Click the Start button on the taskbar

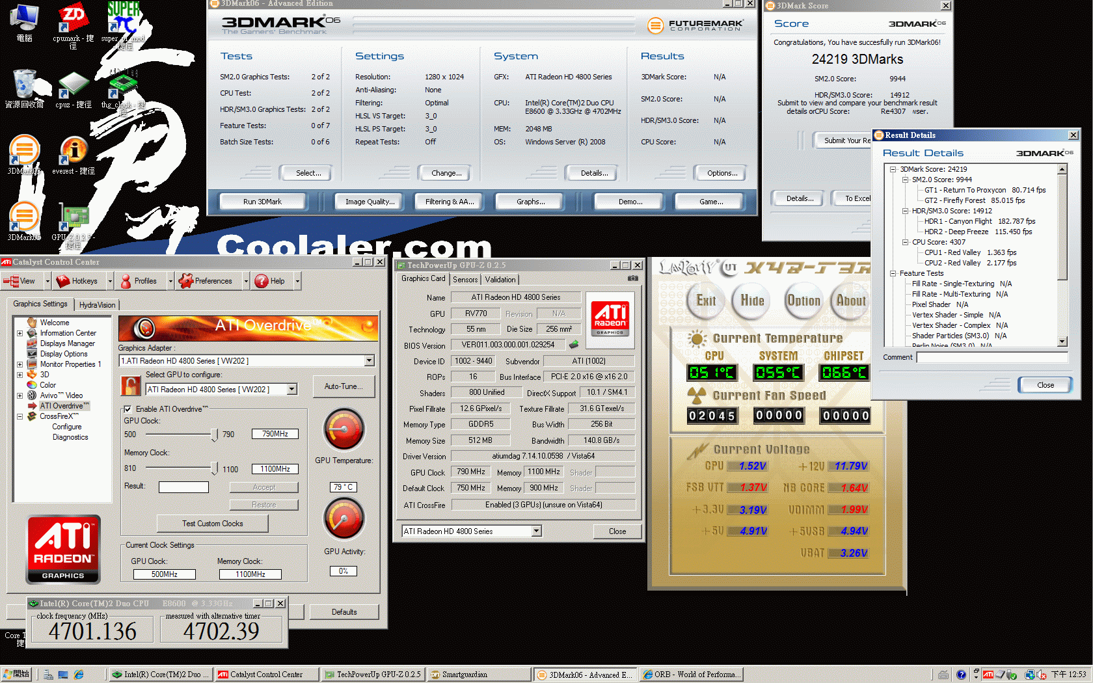coord(17,675)
